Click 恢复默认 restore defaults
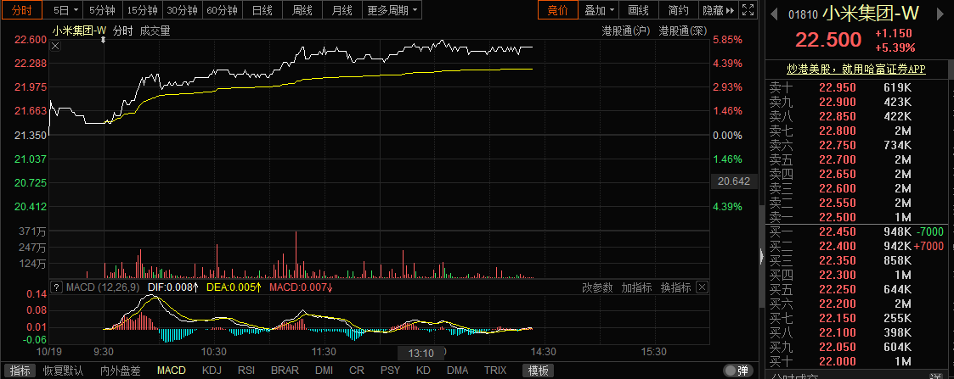 tap(64, 371)
